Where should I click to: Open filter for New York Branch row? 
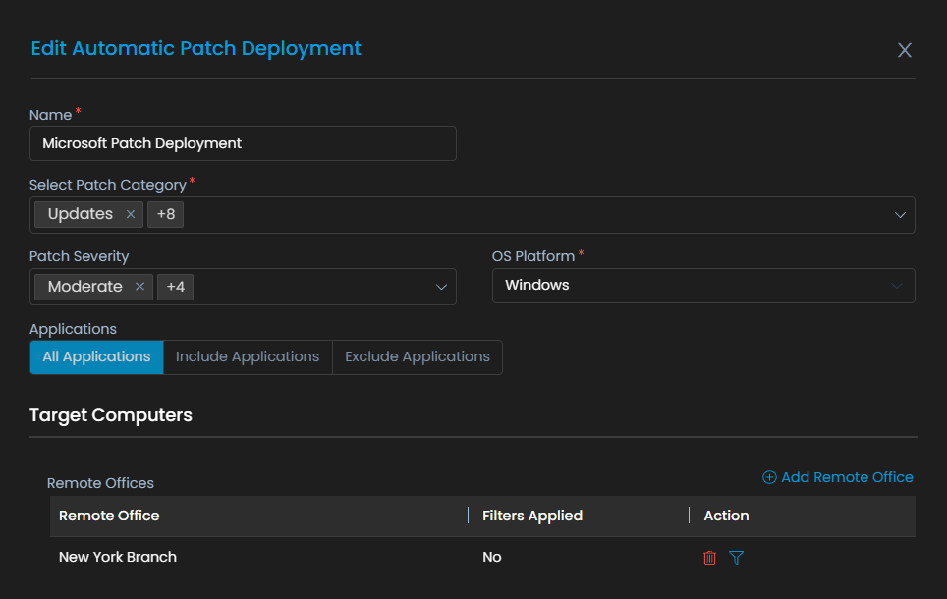pos(737,558)
